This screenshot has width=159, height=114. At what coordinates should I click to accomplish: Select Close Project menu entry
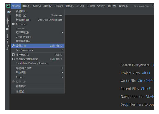click(38, 37)
